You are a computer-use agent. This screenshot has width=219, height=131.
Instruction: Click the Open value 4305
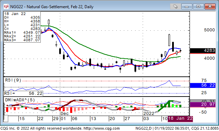point(35,17)
